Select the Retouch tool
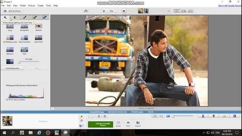 pos(10,51)
